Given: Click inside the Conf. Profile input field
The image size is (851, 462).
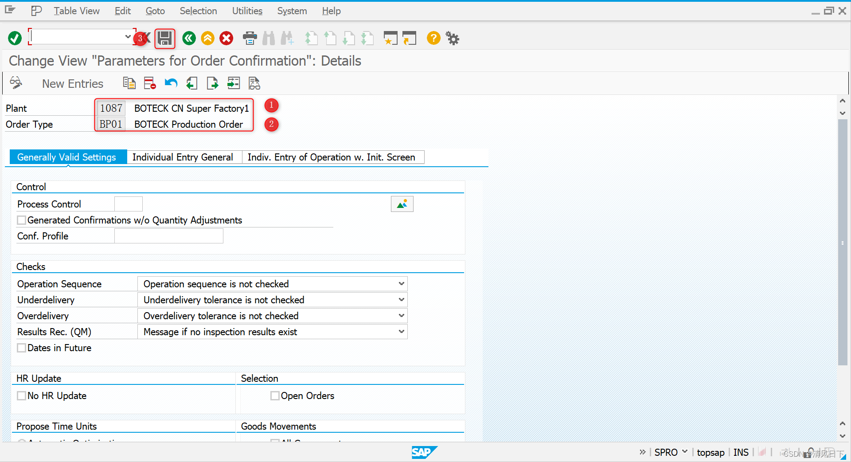Looking at the screenshot, I should [x=168, y=236].
